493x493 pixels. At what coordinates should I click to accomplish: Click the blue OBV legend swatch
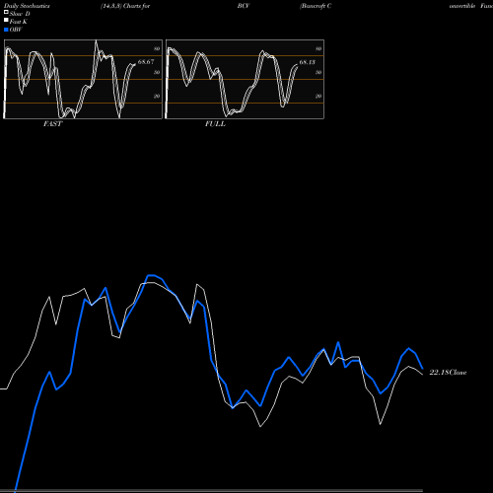(6, 30)
